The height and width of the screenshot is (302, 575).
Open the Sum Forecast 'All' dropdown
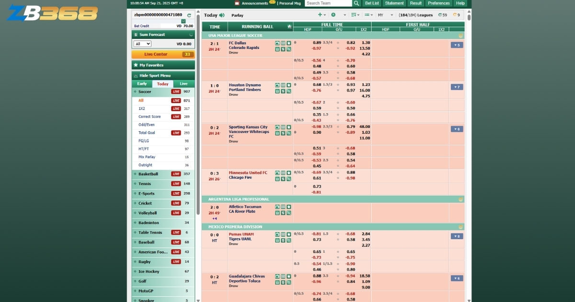tap(142, 44)
